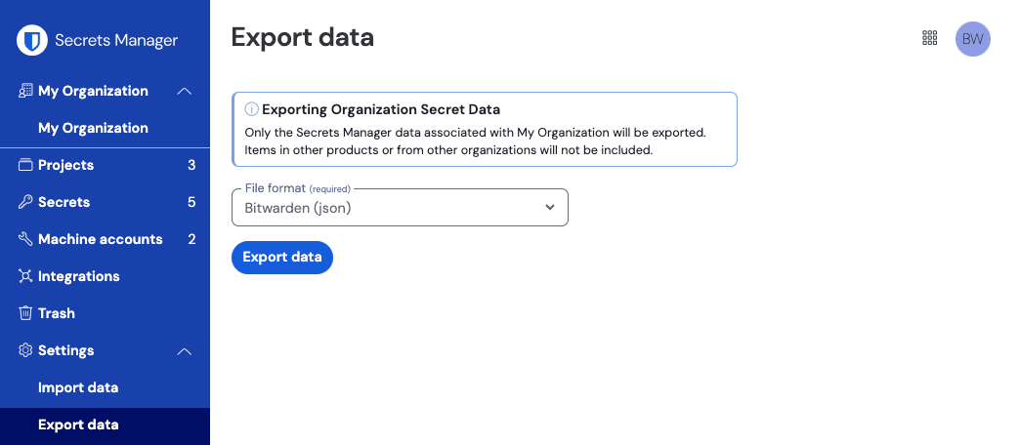Viewport: 1019px width, 445px height.
Task: Open Machine accounts list
Action: pyautogui.click(x=100, y=239)
